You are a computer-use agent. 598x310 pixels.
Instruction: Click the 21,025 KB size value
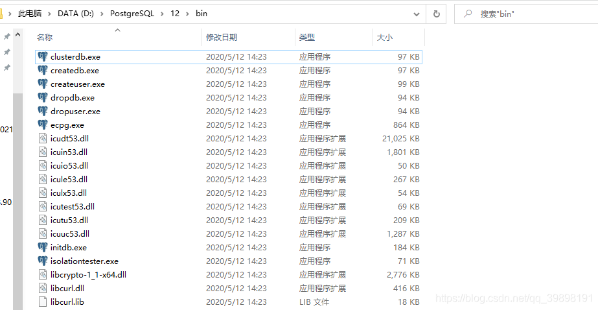coord(401,139)
